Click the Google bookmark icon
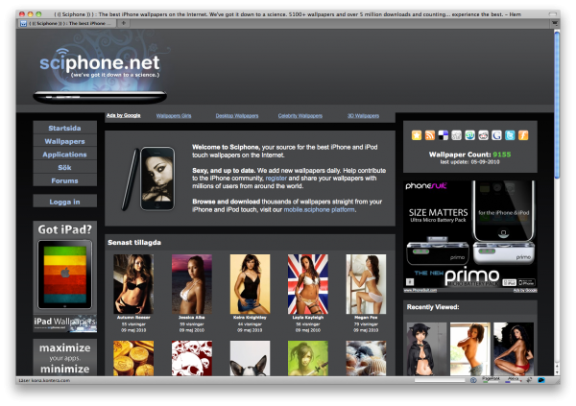The image size is (576, 406). click(496, 135)
